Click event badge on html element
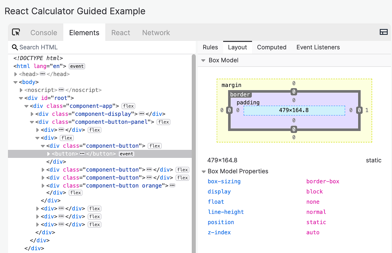Screen dimensions: 392x253 [x=77, y=66]
